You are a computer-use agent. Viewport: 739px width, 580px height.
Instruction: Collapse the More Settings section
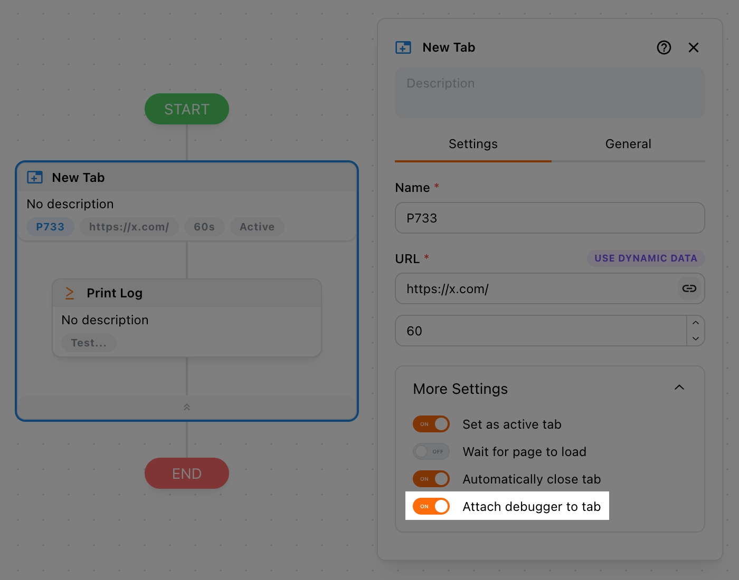coord(679,388)
